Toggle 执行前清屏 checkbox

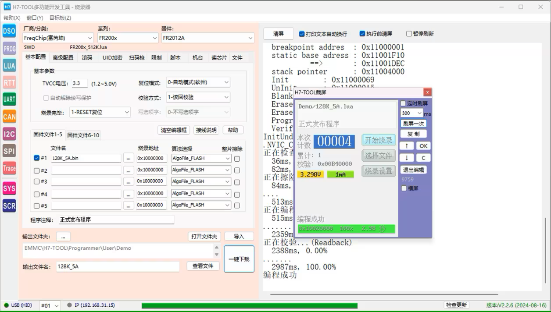click(x=362, y=34)
